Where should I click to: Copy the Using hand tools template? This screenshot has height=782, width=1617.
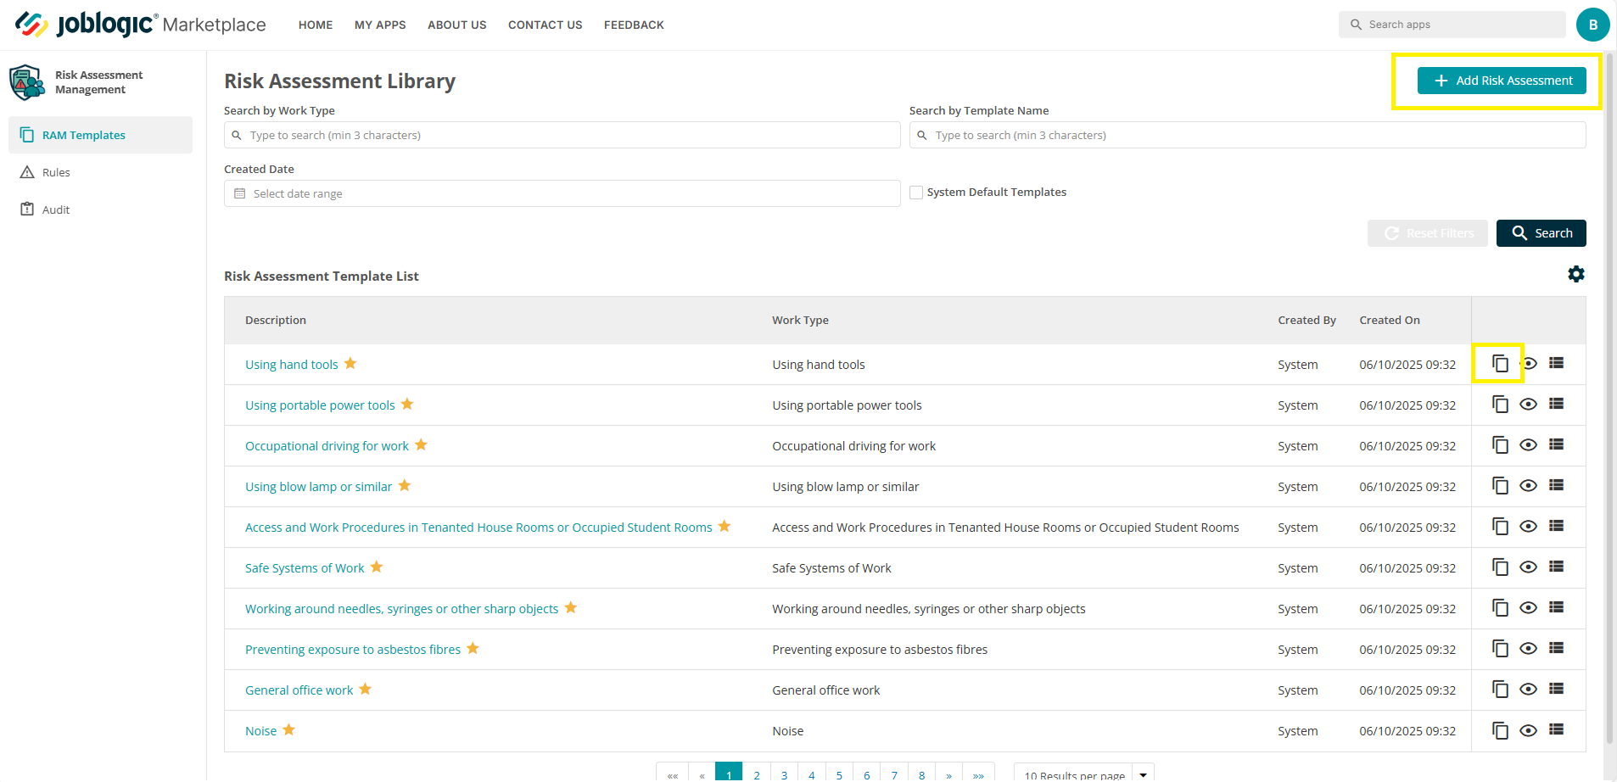(x=1500, y=364)
